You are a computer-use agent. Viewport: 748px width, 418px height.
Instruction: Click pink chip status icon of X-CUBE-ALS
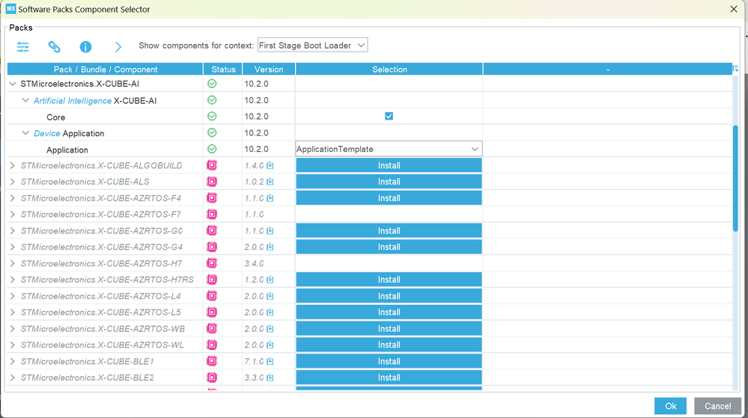coord(212,182)
